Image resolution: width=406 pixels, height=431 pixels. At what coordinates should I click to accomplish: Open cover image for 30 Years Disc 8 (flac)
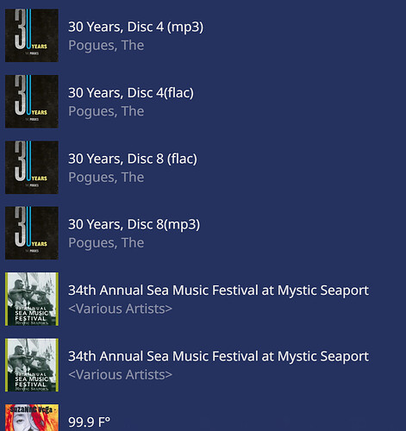tap(32, 167)
